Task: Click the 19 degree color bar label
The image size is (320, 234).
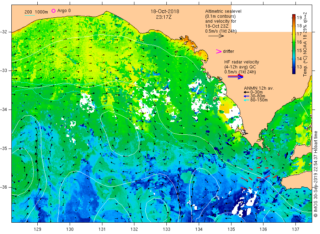Action: pos(299,17)
